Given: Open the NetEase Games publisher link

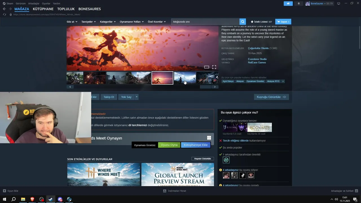Looking at the screenshot, I should (x=257, y=63).
